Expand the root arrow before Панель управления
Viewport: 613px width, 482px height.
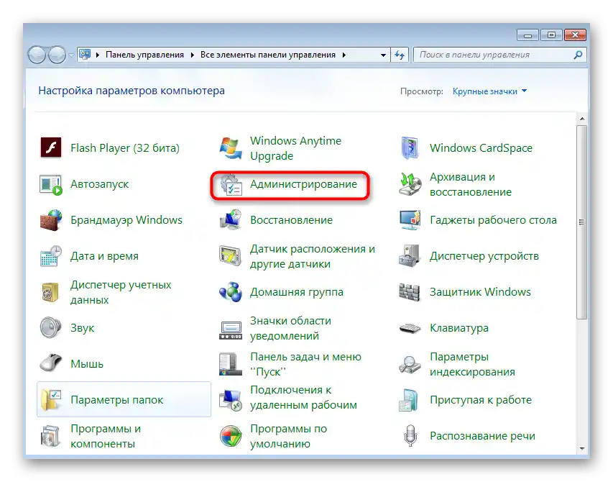point(98,55)
